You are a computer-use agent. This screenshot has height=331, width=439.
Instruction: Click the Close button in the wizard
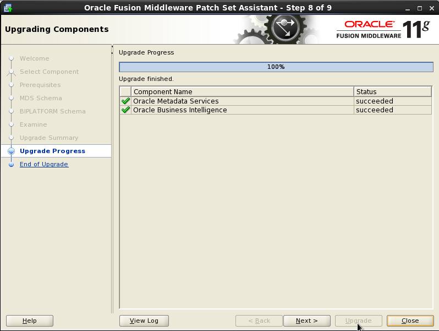coord(410,321)
